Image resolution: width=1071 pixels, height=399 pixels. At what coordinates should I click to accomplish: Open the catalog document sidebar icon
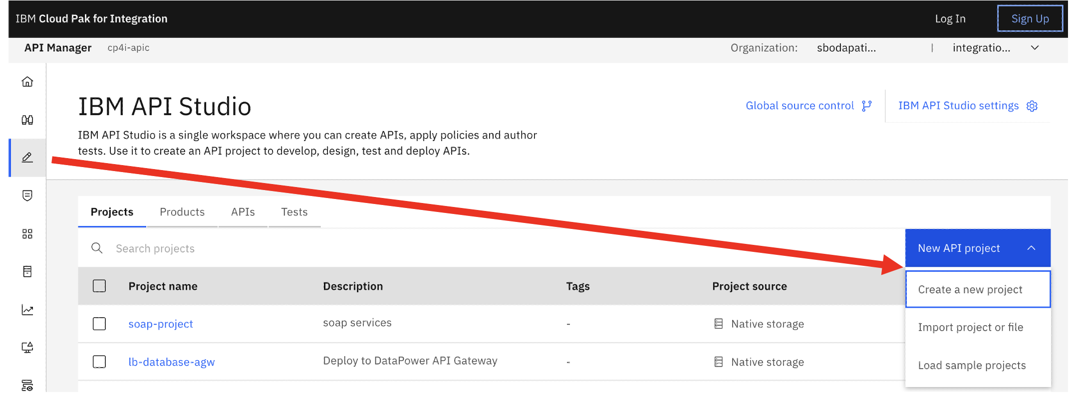click(x=27, y=271)
